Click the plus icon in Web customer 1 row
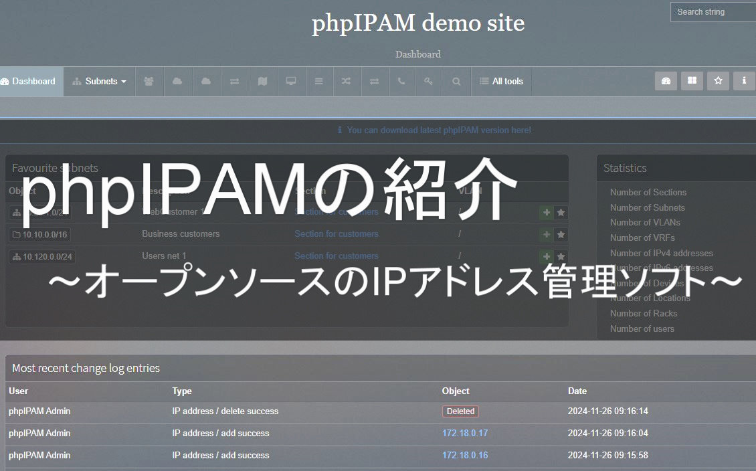The height and width of the screenshot is (471, 756). coord(547,213)
